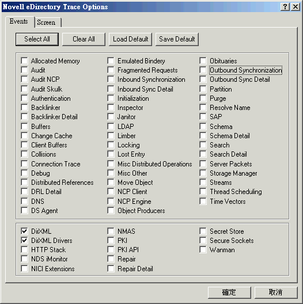This screenshot has height=304, width=303.
Task: Enable Time Vectors checkbox
Action: tap(203, 202)
